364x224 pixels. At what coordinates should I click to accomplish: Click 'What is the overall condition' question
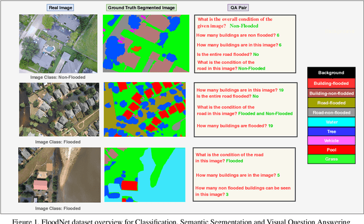pyautogui.click(x=235, y=22)
